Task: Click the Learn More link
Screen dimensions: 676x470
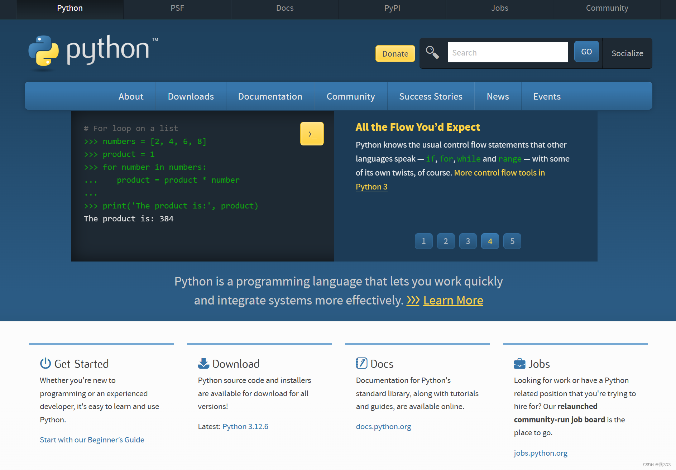Action: coord(453,300)
